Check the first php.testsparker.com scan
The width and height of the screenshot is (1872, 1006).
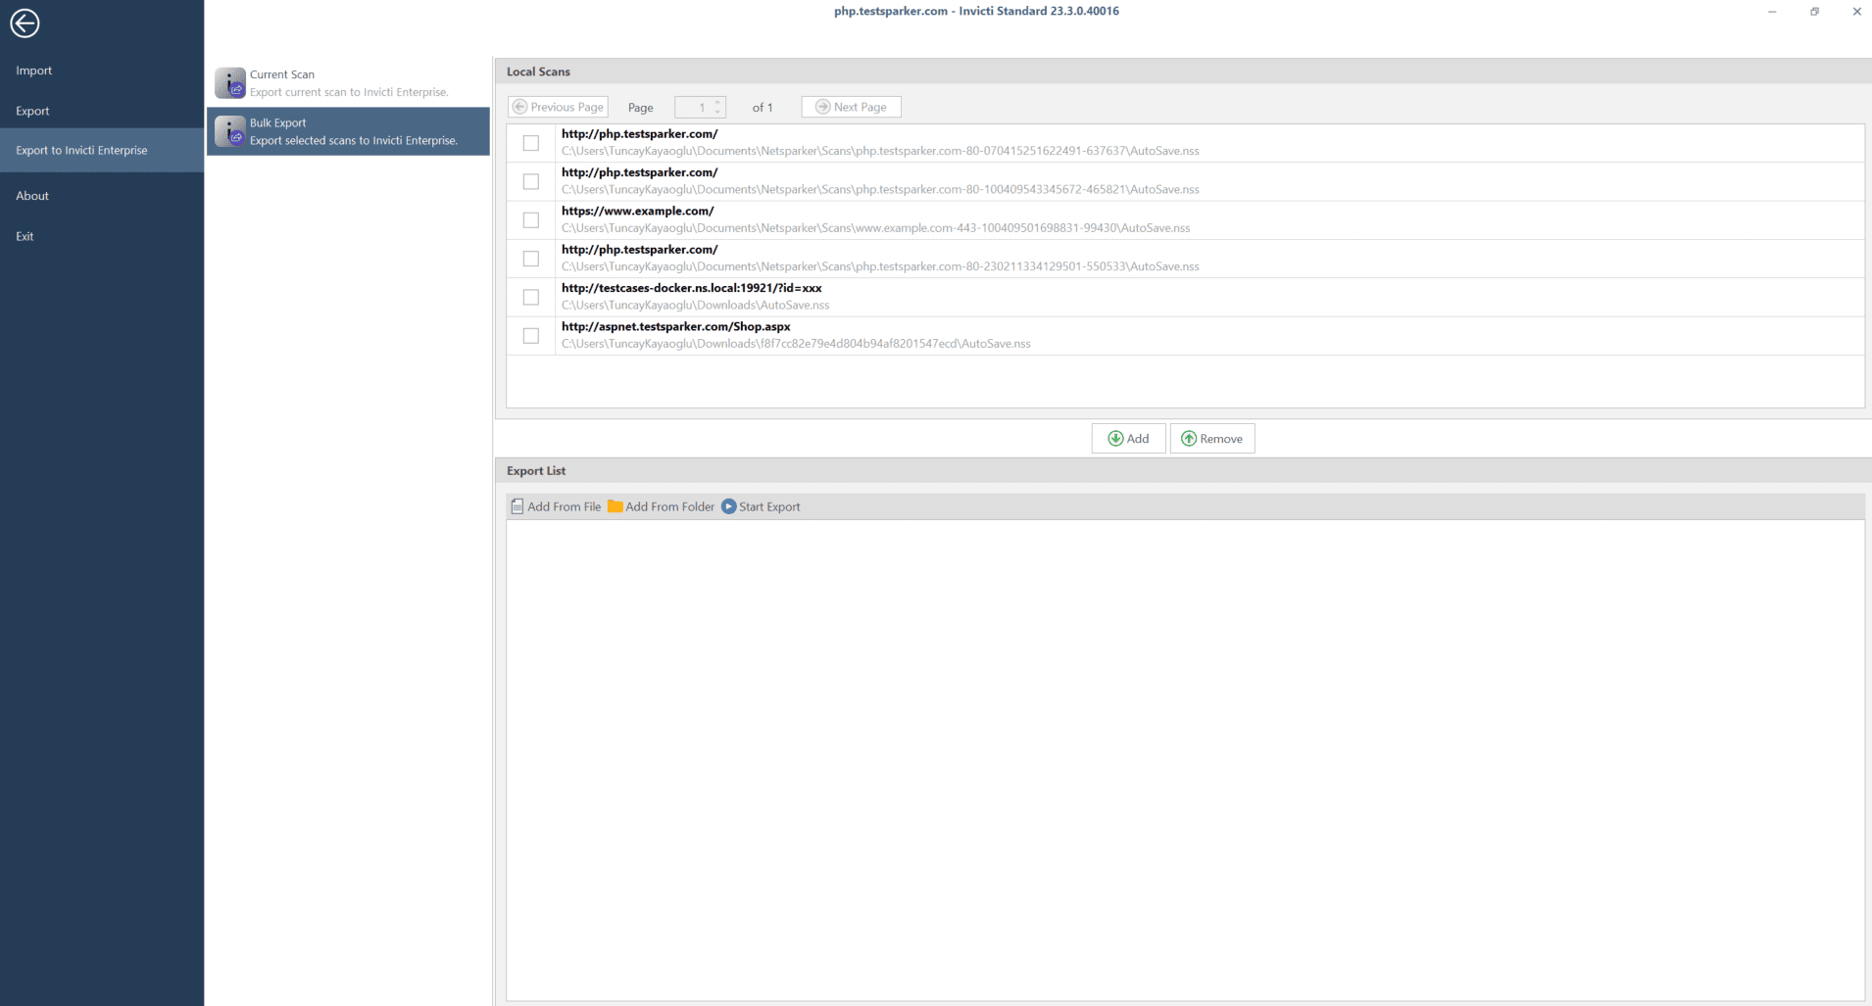coord(531,143)
